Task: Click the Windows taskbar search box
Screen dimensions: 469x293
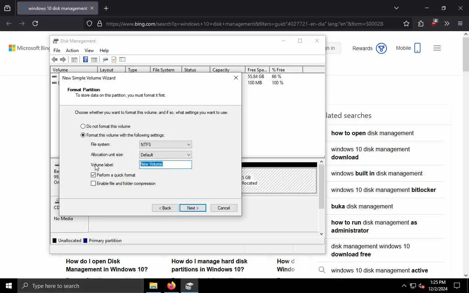Action: [x=81, y=286]
